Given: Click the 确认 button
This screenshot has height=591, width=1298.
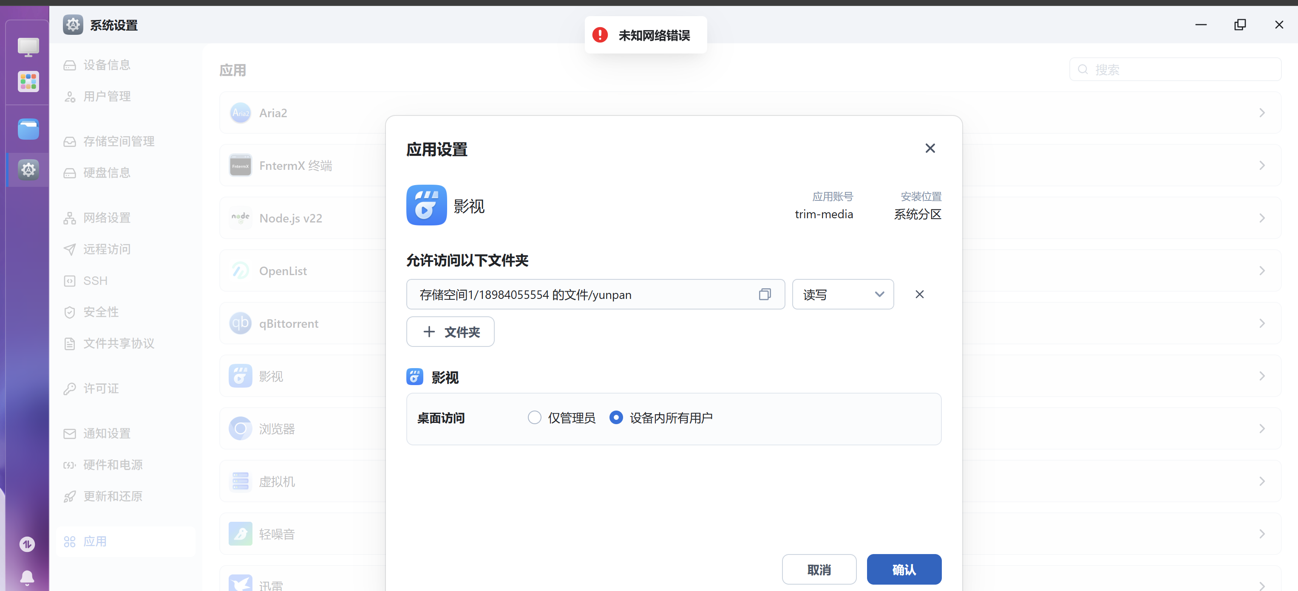Looking at the screenshot, I should point(904,570).
